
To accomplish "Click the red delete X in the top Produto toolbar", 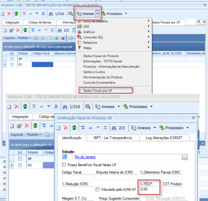I will point(9,14).
